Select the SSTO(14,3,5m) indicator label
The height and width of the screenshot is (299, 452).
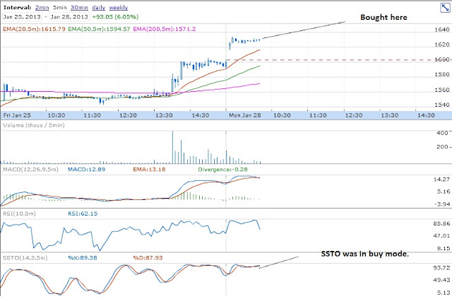pyautogui.click(x=25, y=258)
